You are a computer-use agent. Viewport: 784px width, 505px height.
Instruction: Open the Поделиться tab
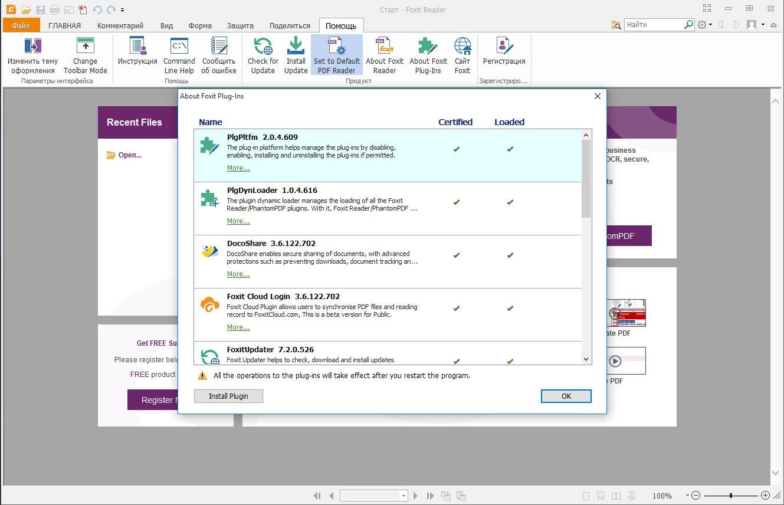pyautogui.click(x=290, y=25)
